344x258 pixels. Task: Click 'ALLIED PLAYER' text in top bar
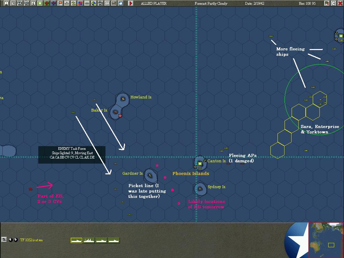(154, 3)
